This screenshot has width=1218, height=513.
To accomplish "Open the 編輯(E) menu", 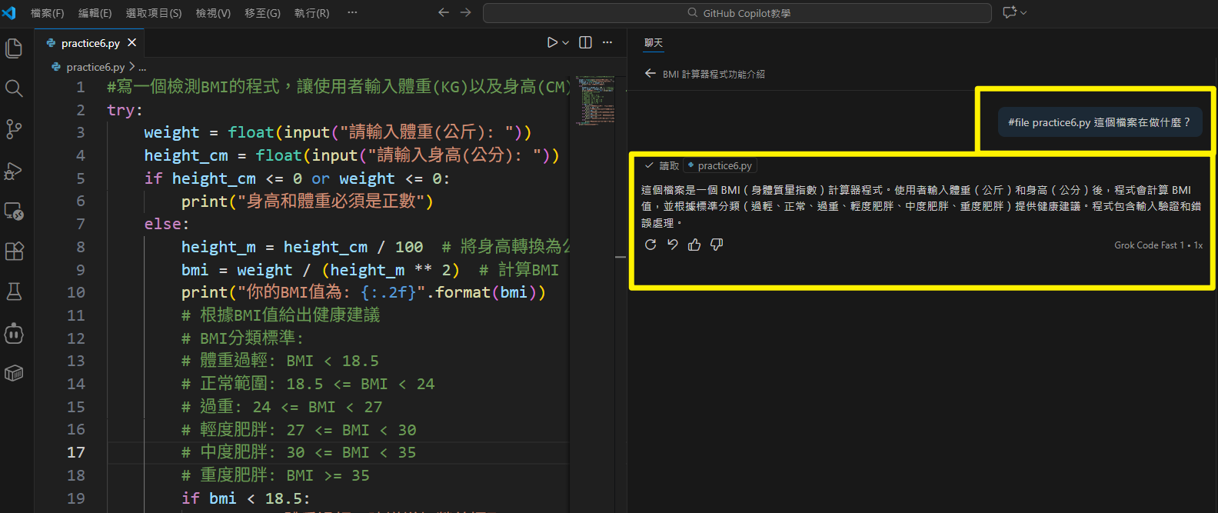I will (x=95, y=13).
